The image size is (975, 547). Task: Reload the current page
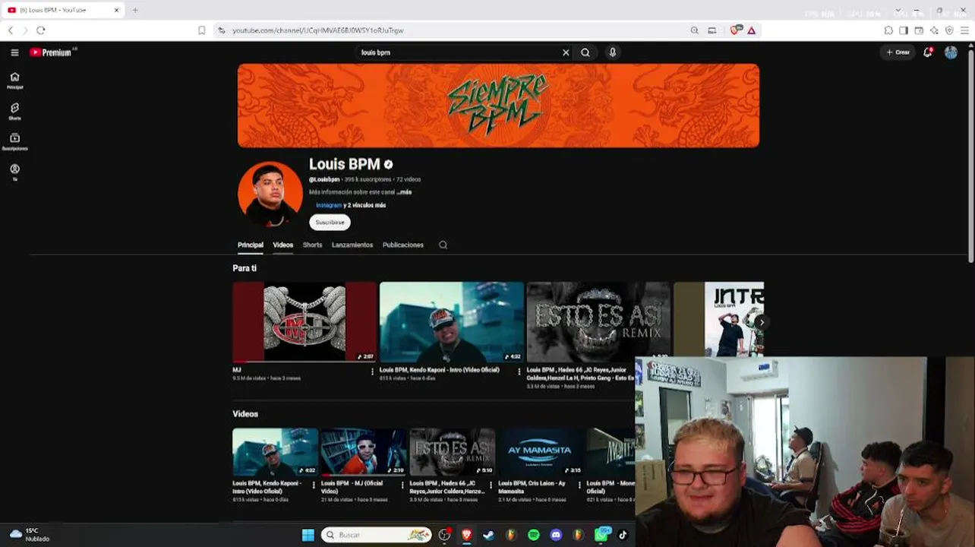pyautogui.click(x=41, y=30)
